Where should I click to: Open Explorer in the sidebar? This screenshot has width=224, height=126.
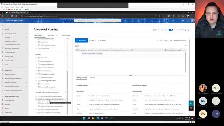(8, 104)
